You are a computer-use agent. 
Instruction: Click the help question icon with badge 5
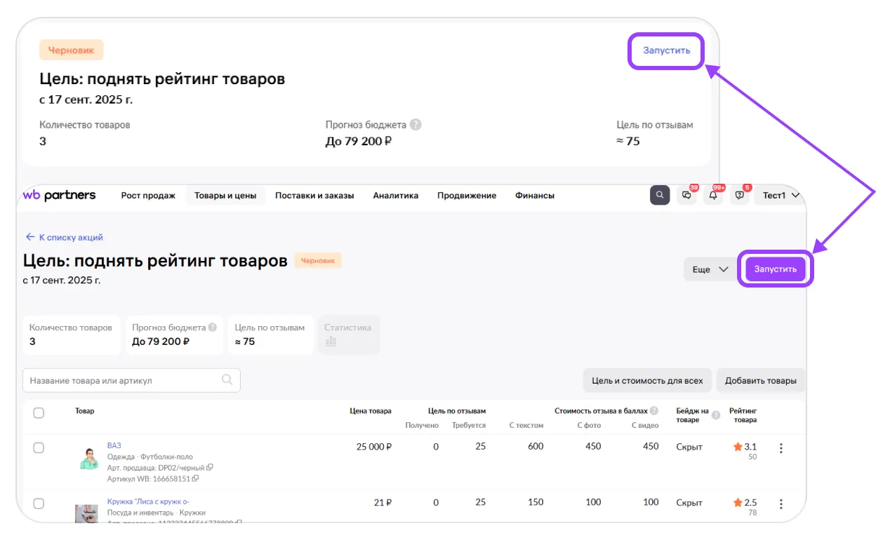pos(740,196)
